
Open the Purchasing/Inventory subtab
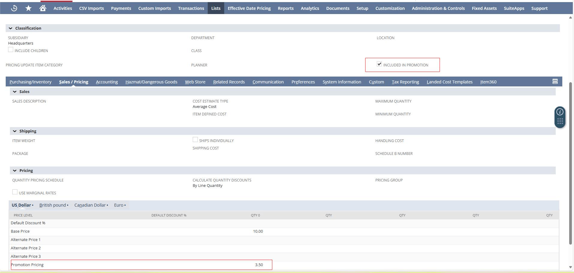click(30, 82)
